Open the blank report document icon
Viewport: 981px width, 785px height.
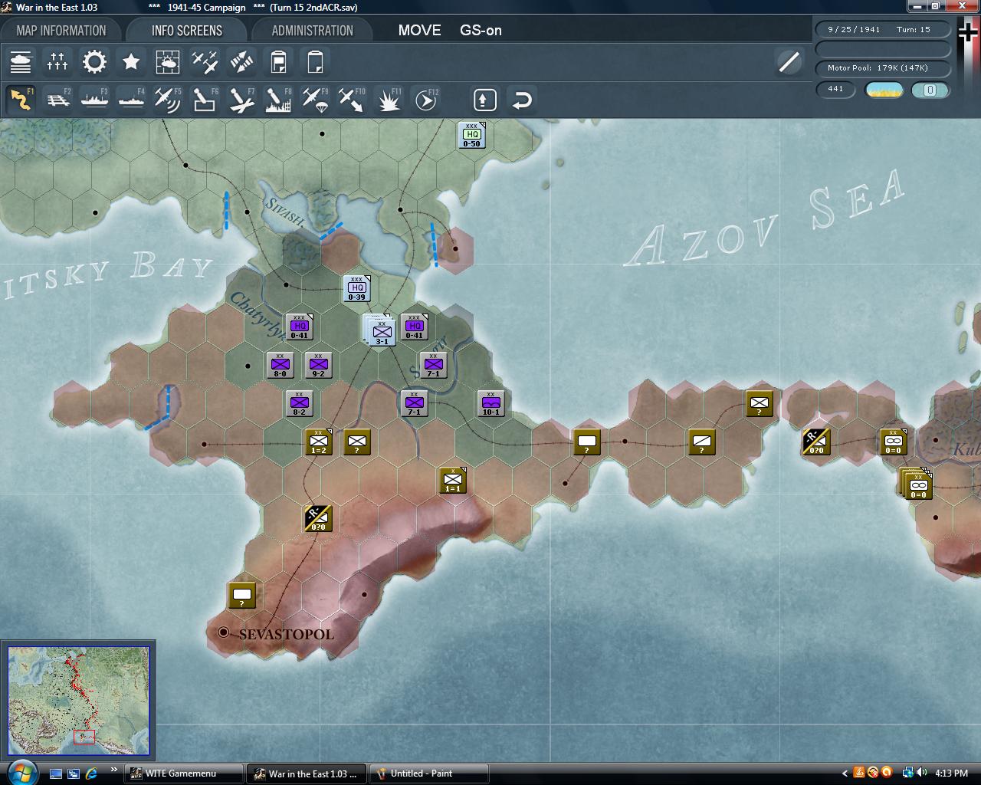[x=315, y=62]
